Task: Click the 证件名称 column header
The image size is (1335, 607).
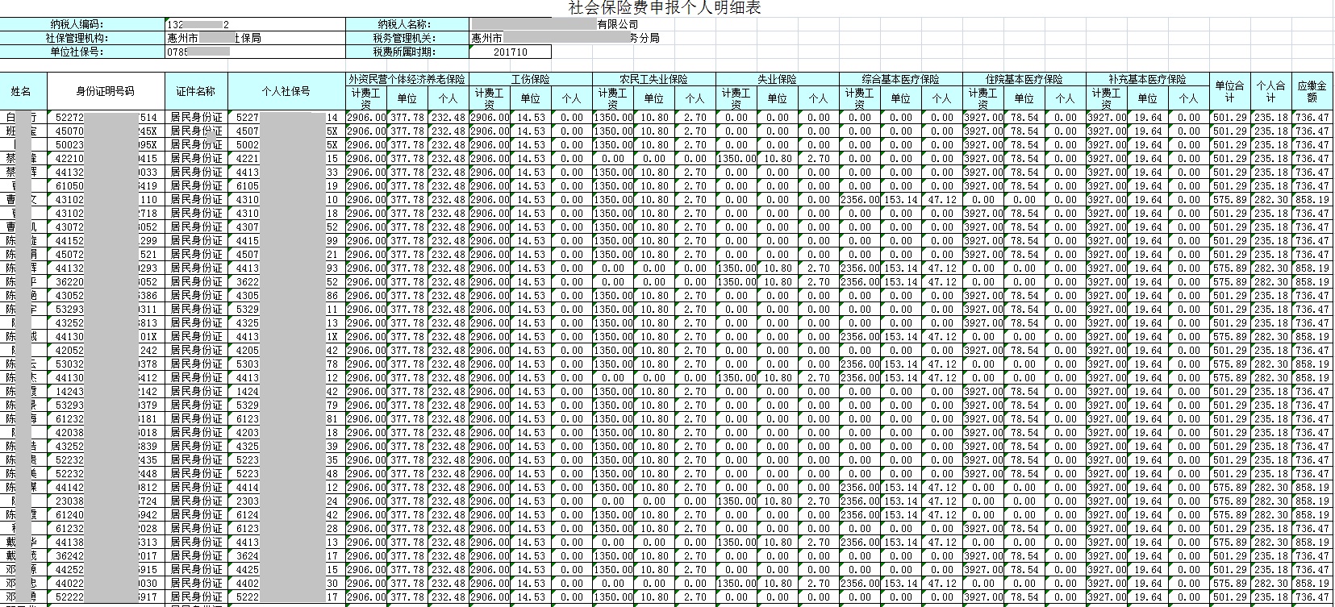Action: pyautogui.click(x=196, y=91)
